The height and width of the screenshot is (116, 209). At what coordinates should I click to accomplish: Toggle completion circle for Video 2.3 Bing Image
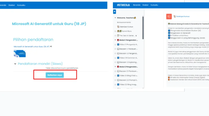pos(115,85)
